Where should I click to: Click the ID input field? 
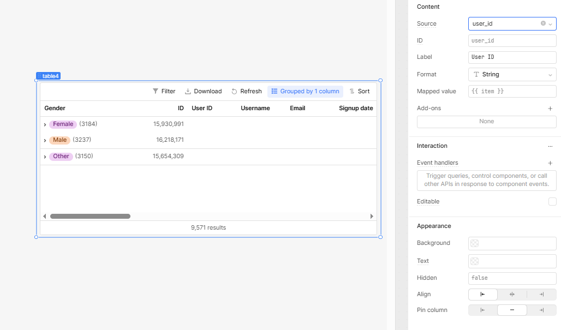512,40
